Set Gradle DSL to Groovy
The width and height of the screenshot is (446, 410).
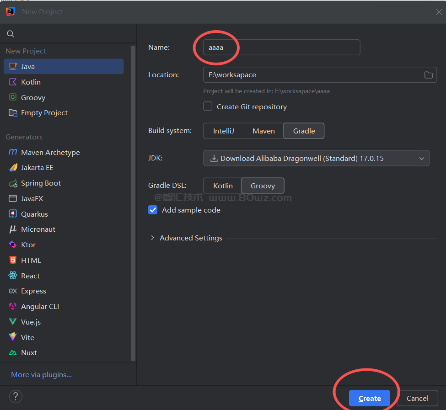click(x=263, y=186)
